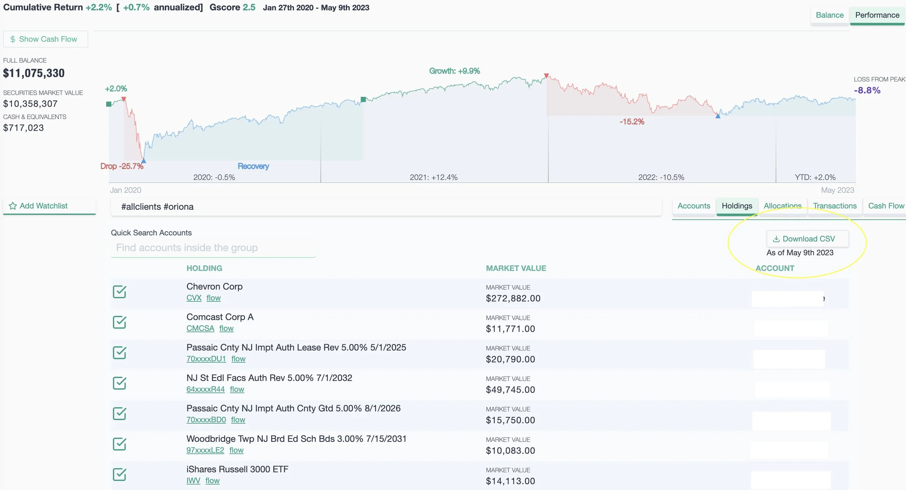
Task: Switch to the Balance view tab
Action: tap(829, 15)
